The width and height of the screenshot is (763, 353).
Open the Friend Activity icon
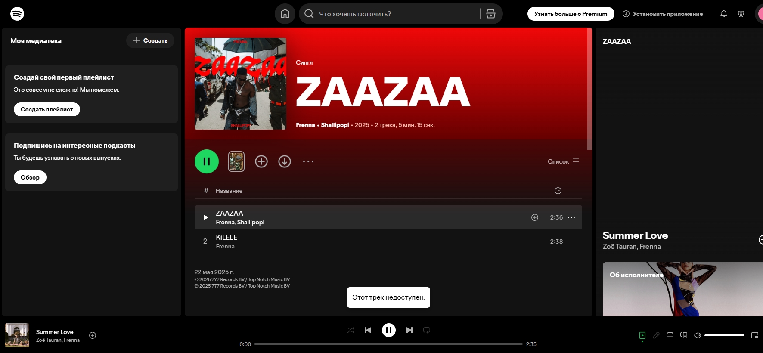741,14
